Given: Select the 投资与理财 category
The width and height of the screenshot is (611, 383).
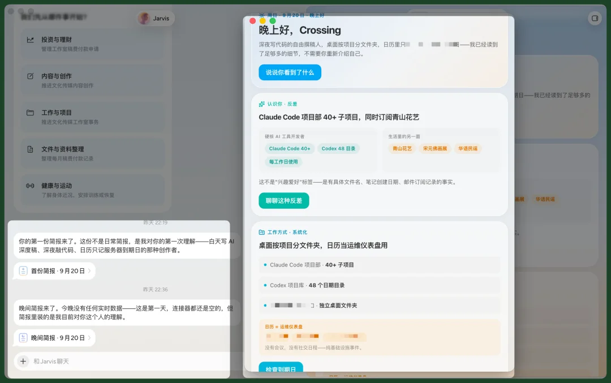Looking at the screenshot, I should (x=93, y=44).
